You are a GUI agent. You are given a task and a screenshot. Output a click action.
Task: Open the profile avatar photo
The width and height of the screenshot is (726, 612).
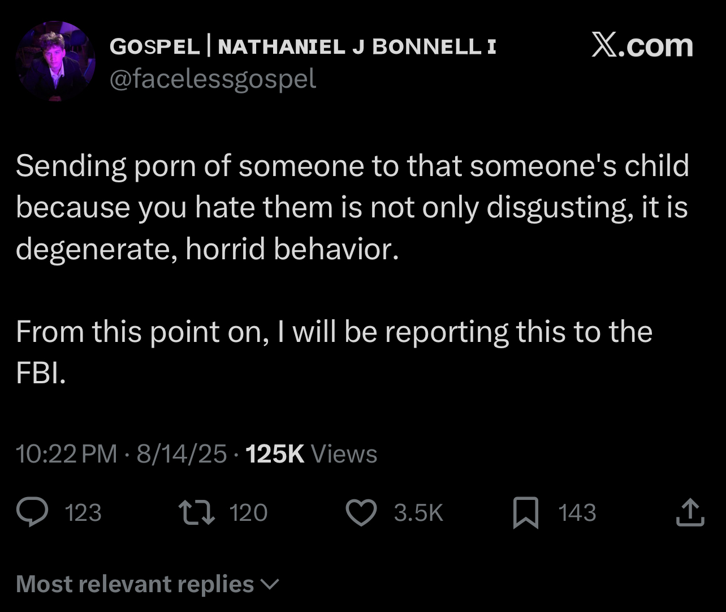pyautogui.click(x=55, y=61)
